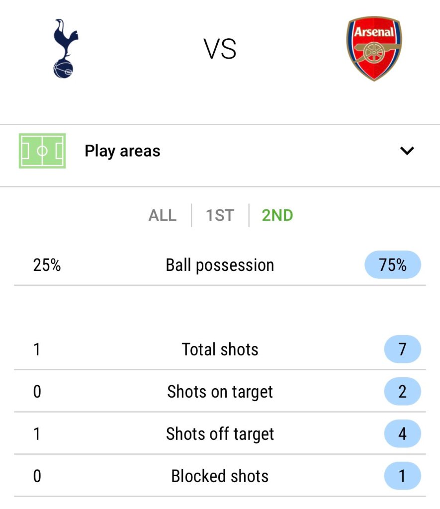Click Arsenal's 7 total shots badge
Image resolution: width=440 pixels, height=509 pixels.
(x=402, y=349)
